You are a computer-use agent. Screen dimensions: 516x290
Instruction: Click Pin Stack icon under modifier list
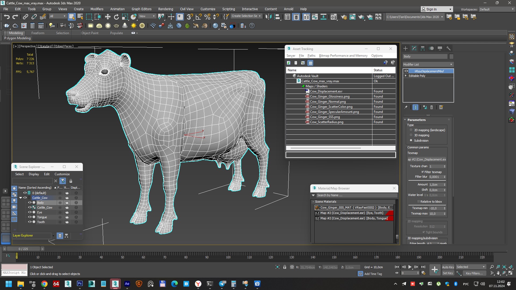(x=406, y=107)
